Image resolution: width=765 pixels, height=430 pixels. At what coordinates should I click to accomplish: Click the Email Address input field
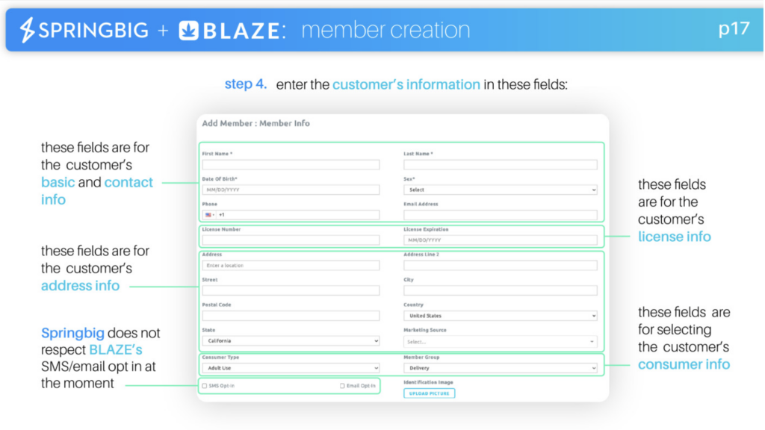click(500, 215)
